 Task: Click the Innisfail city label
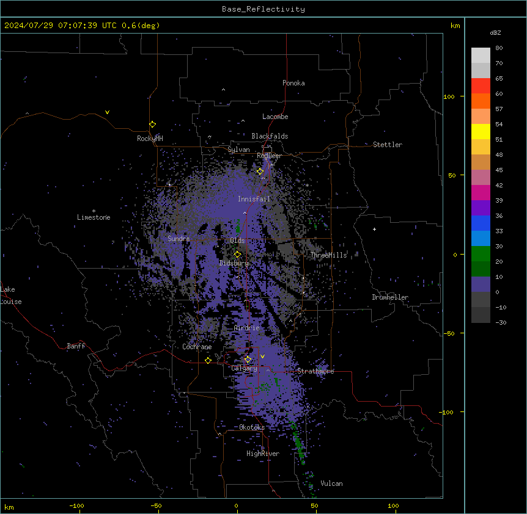click(254, 199)
